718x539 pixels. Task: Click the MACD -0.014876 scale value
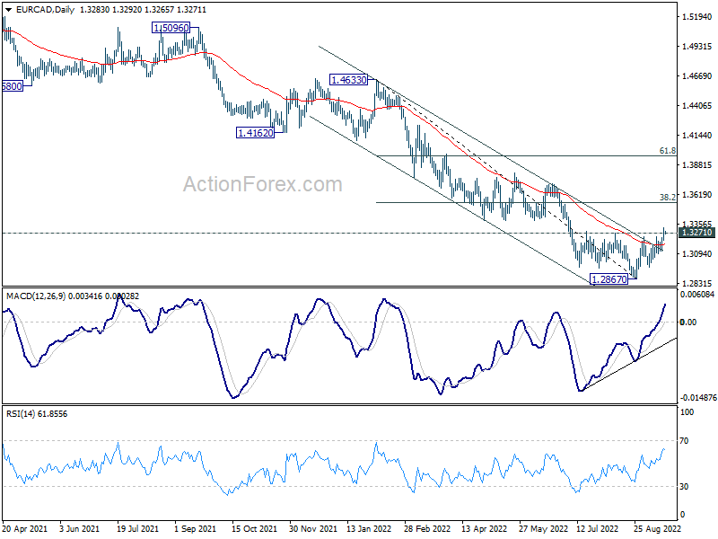(697, 397)
